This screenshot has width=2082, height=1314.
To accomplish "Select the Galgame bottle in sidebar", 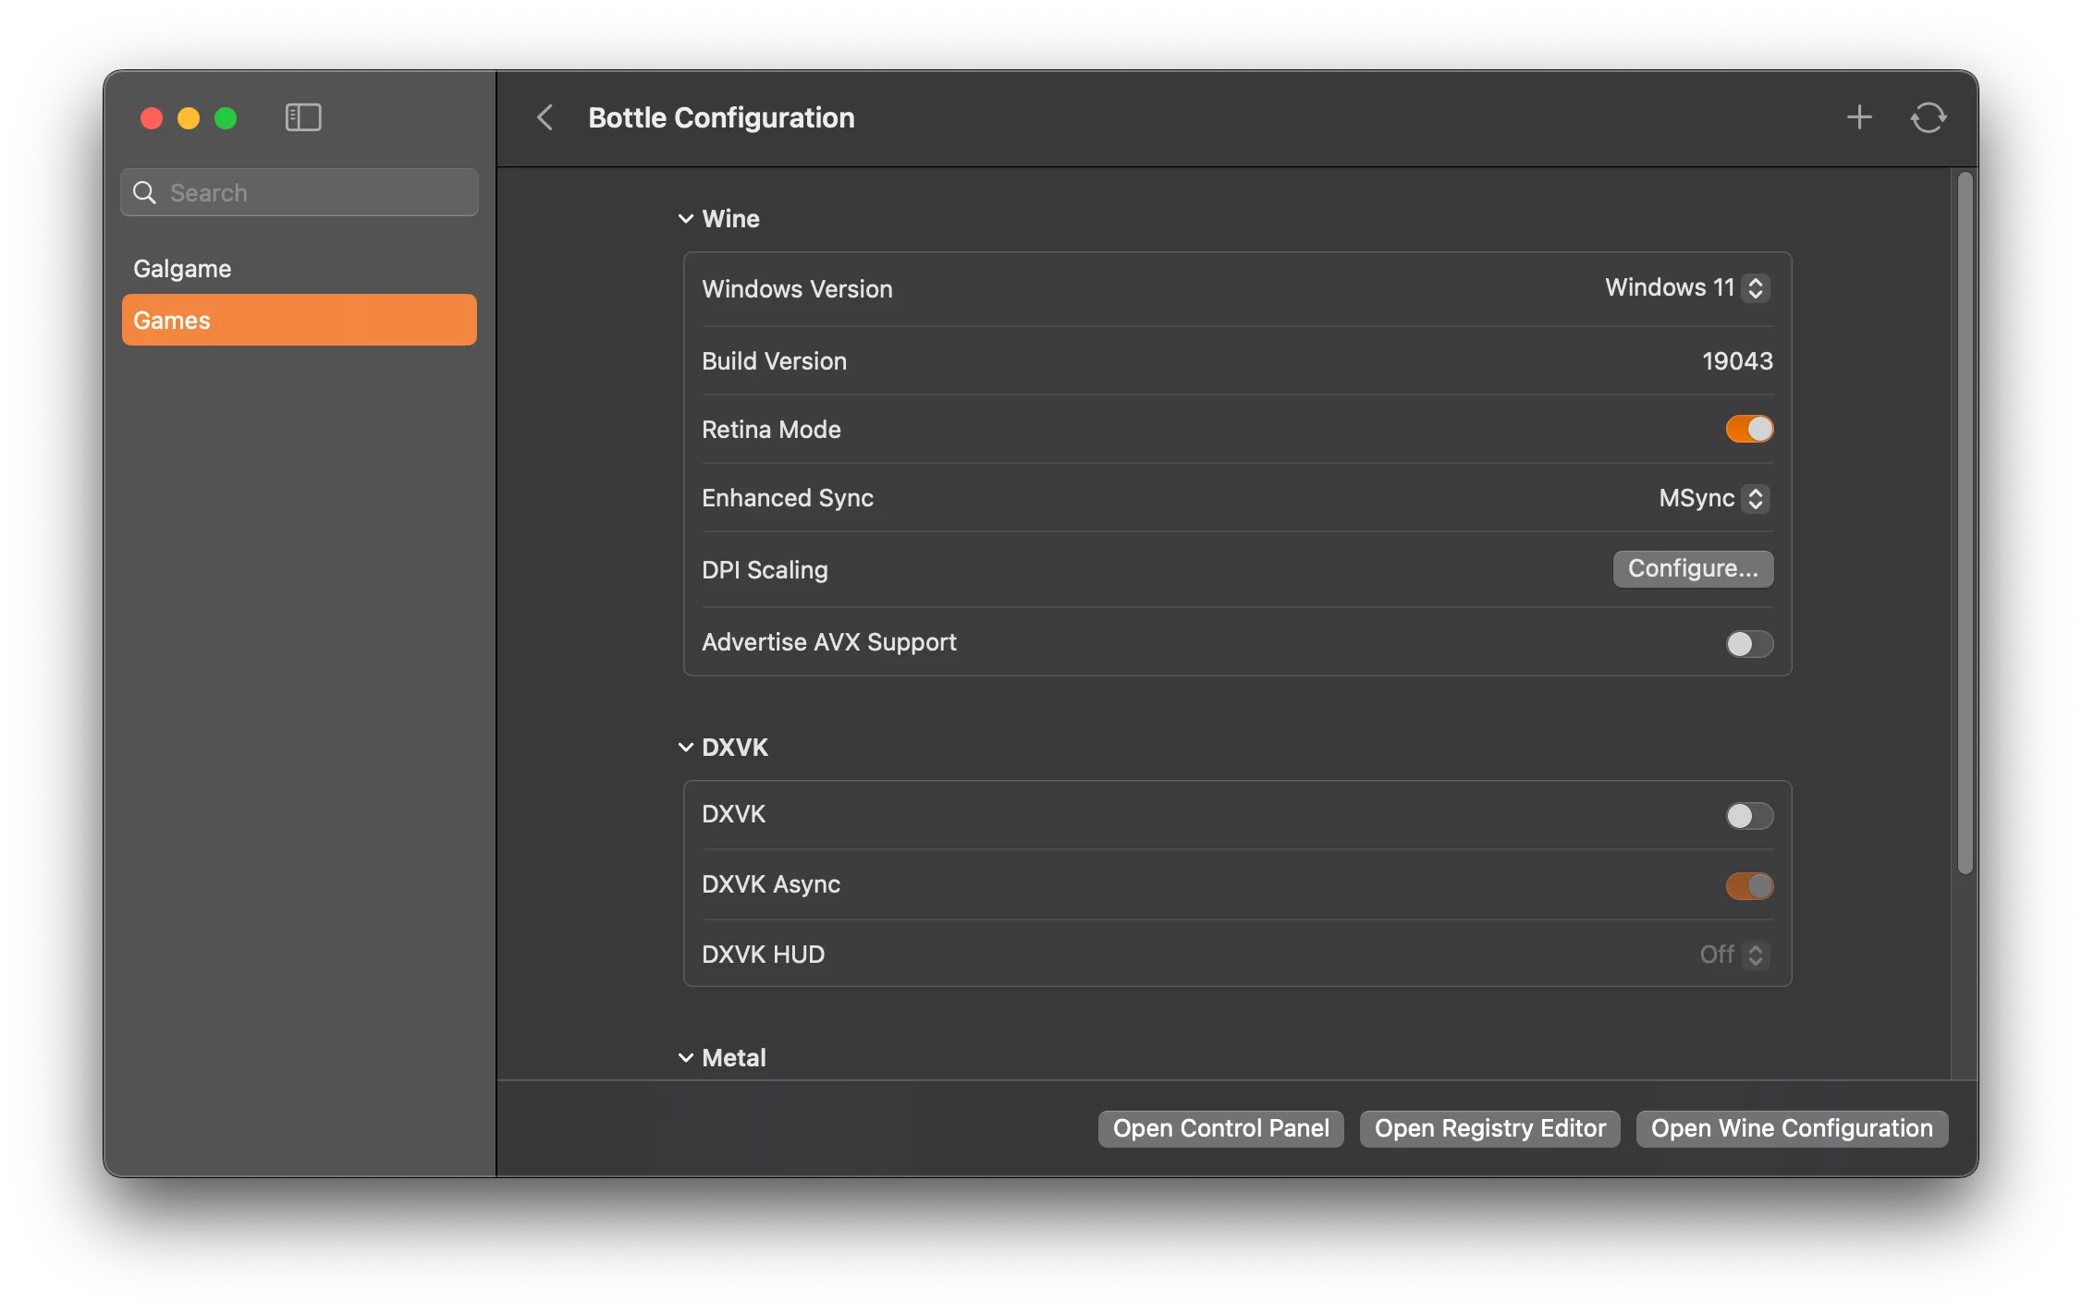I will [182, 269].
